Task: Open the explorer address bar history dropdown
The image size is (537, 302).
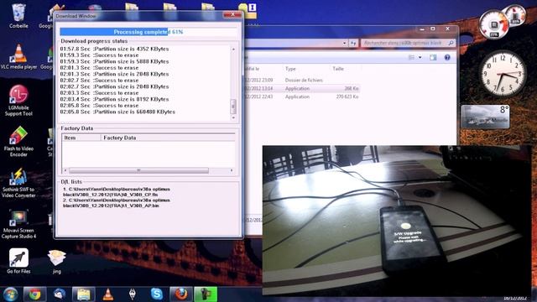Action: [345, 43]
